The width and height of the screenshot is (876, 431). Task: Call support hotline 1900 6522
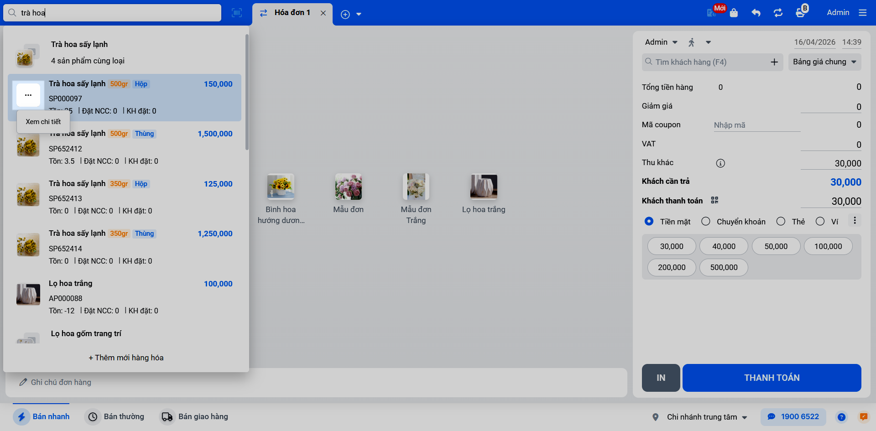pyautogui.click(x=793, y=417)
